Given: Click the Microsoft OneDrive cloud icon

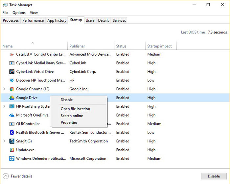Looking at the screenshot, I should point(12,115).
